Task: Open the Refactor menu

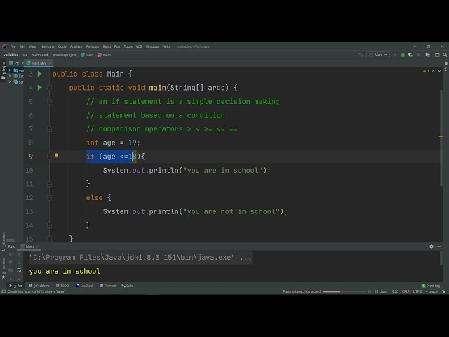Action: pos(93,46)
